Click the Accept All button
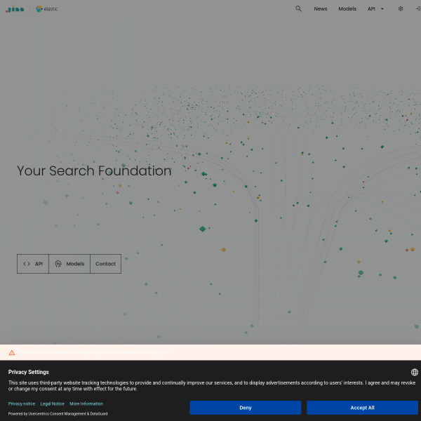The height and width of the screenshot is (421, 421). [x=362, y=408]
